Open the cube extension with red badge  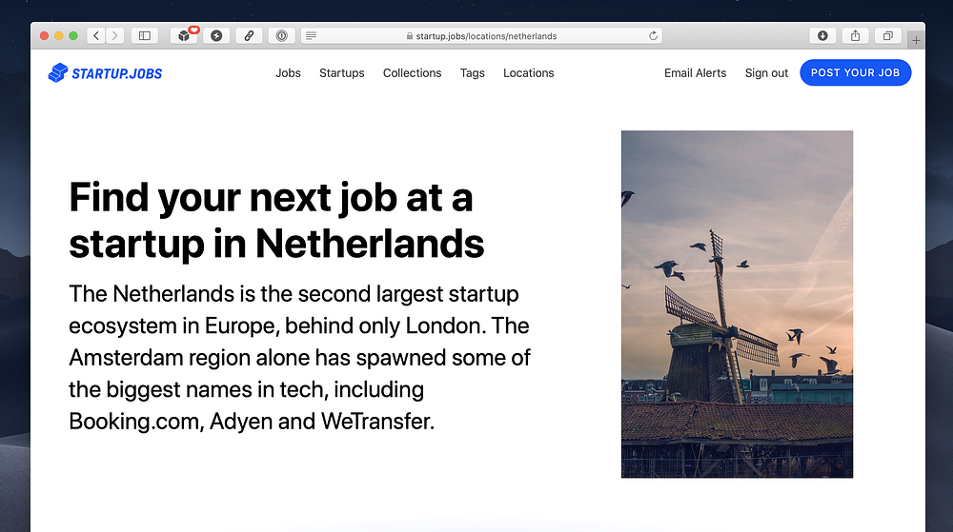pyautogui.click(x=184, y=36)
